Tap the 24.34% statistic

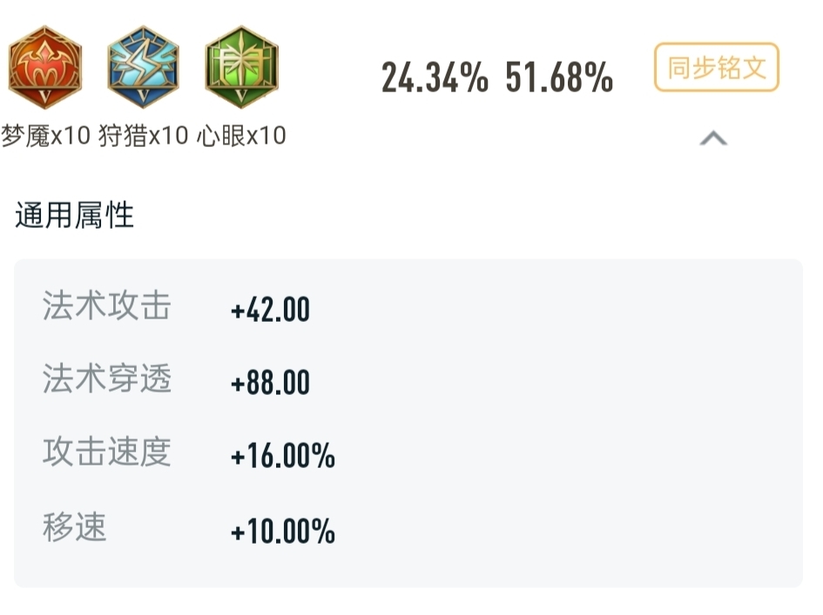[435, 77]
